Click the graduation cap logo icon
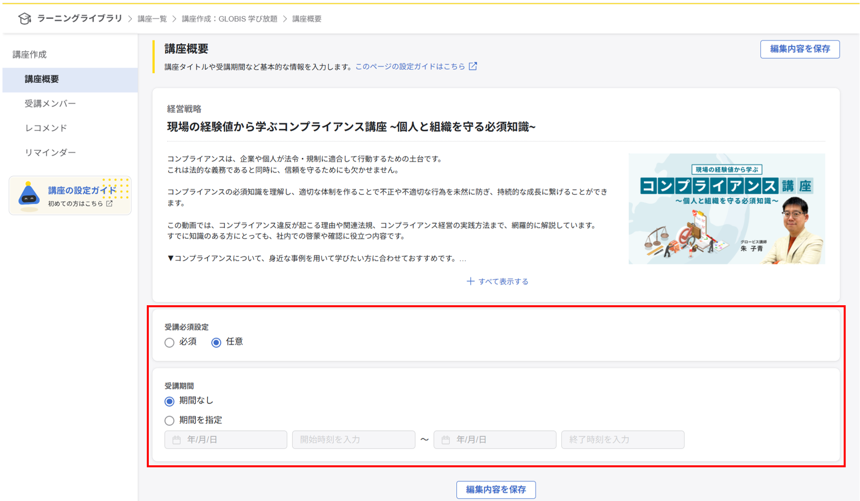Viewport: 860px width, 501px height. coord(24,19)
